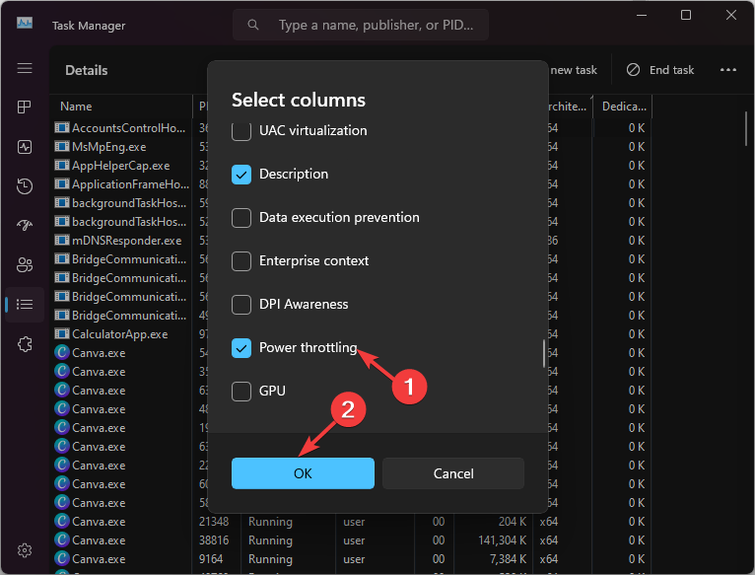Screen dimensions: 755x575
Task: Open the Processes page icon
Action: (x=25, y=108)
